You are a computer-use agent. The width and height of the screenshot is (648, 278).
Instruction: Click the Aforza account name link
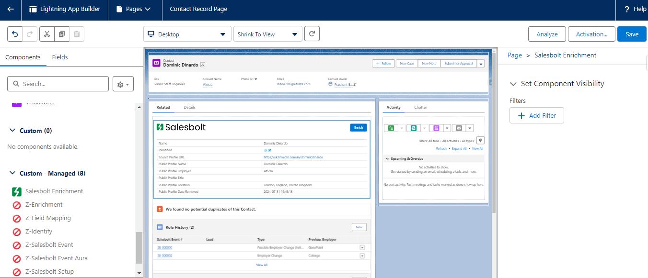[x=208, y=84]
